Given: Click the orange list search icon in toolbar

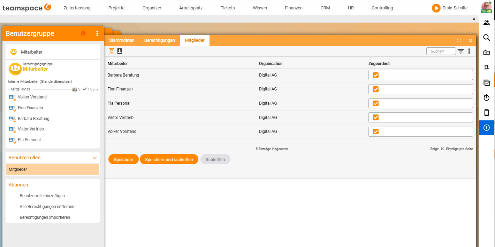Looking at the screenshot, I should pos(112,51).
